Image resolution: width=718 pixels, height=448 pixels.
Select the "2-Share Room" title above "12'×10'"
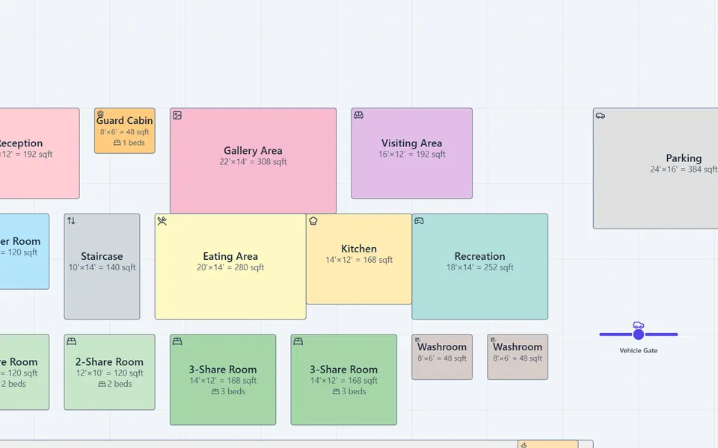(x=109, y=362)
